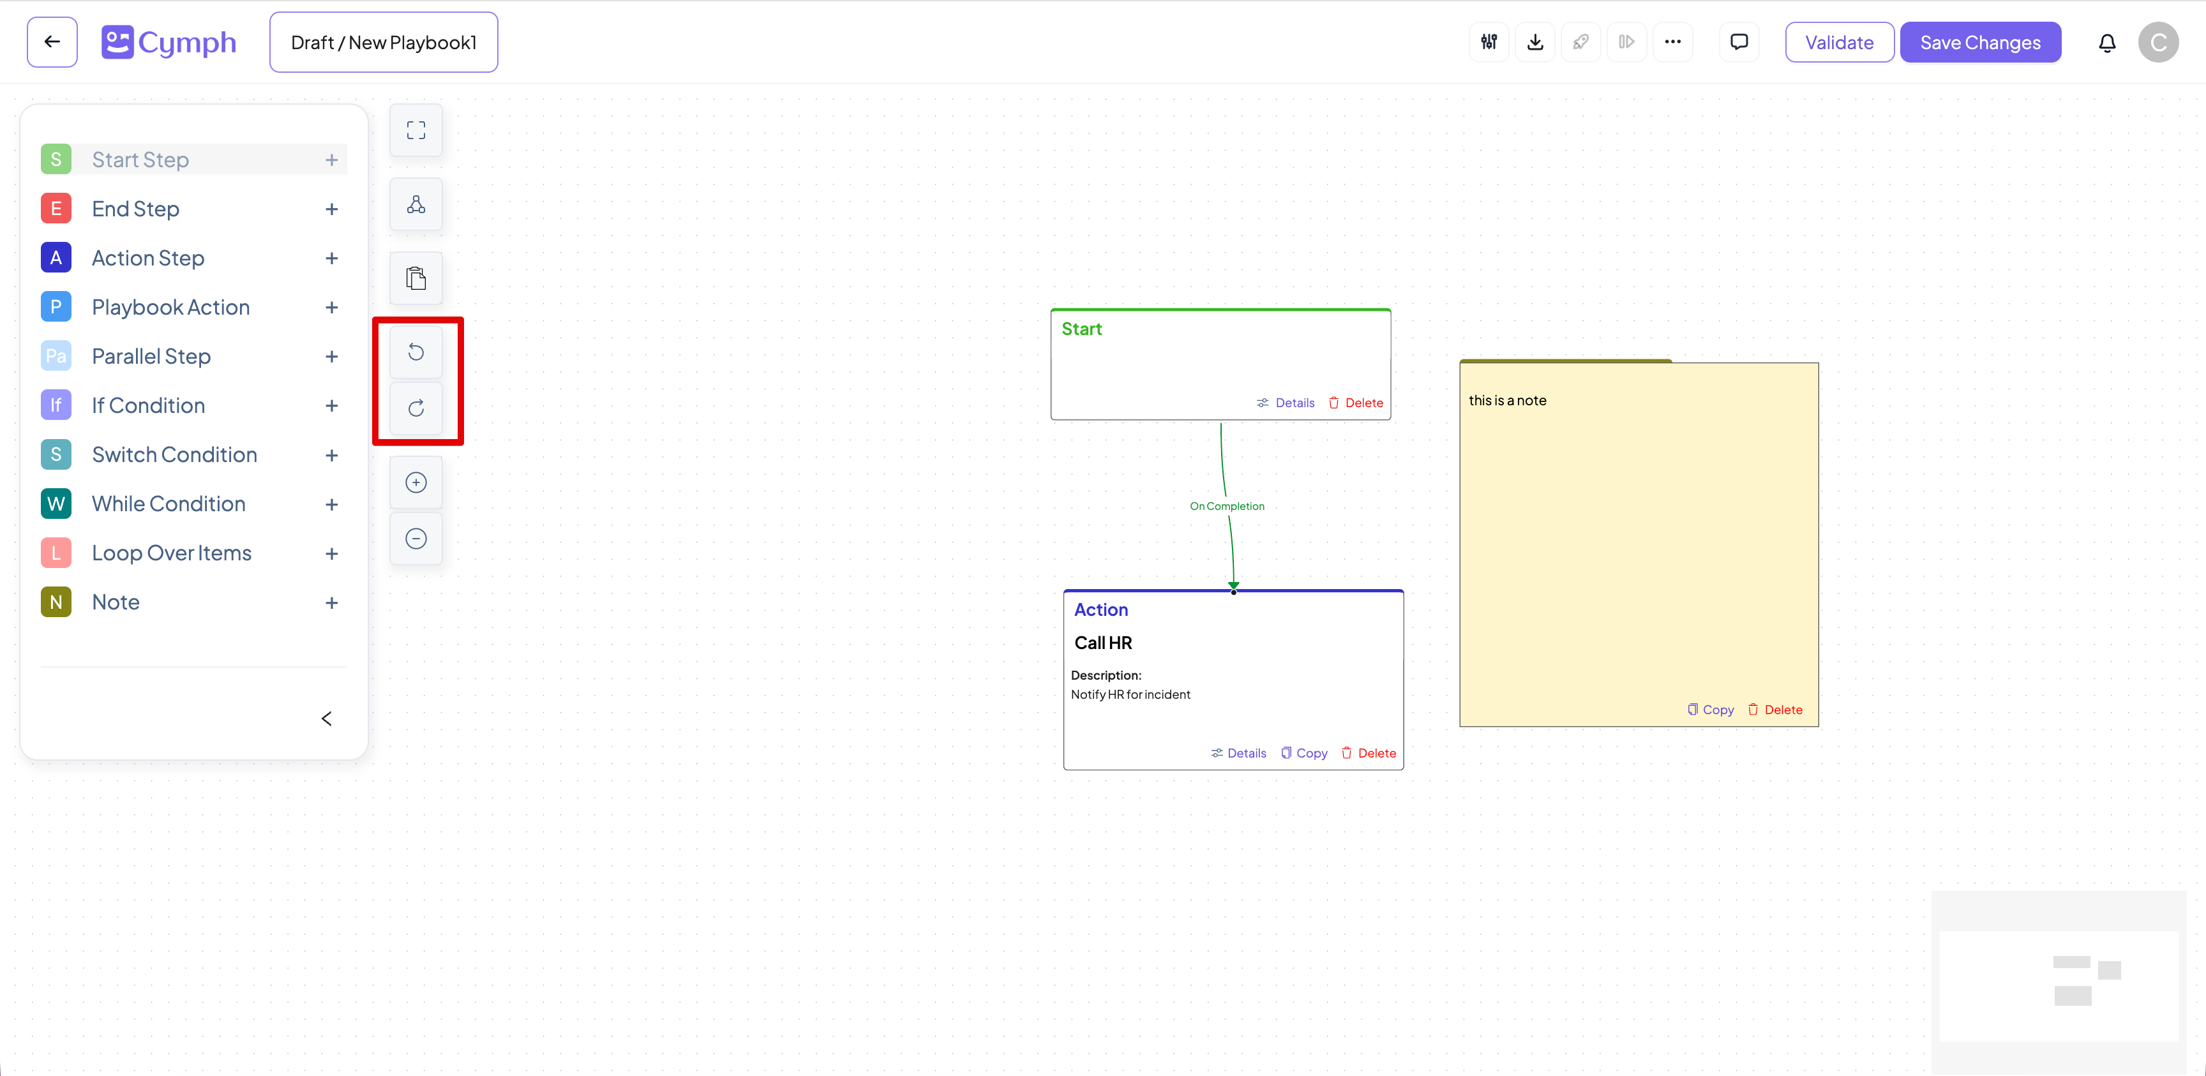
Task: Zoom out with the minus circle icon
Action: click(416, 539)
